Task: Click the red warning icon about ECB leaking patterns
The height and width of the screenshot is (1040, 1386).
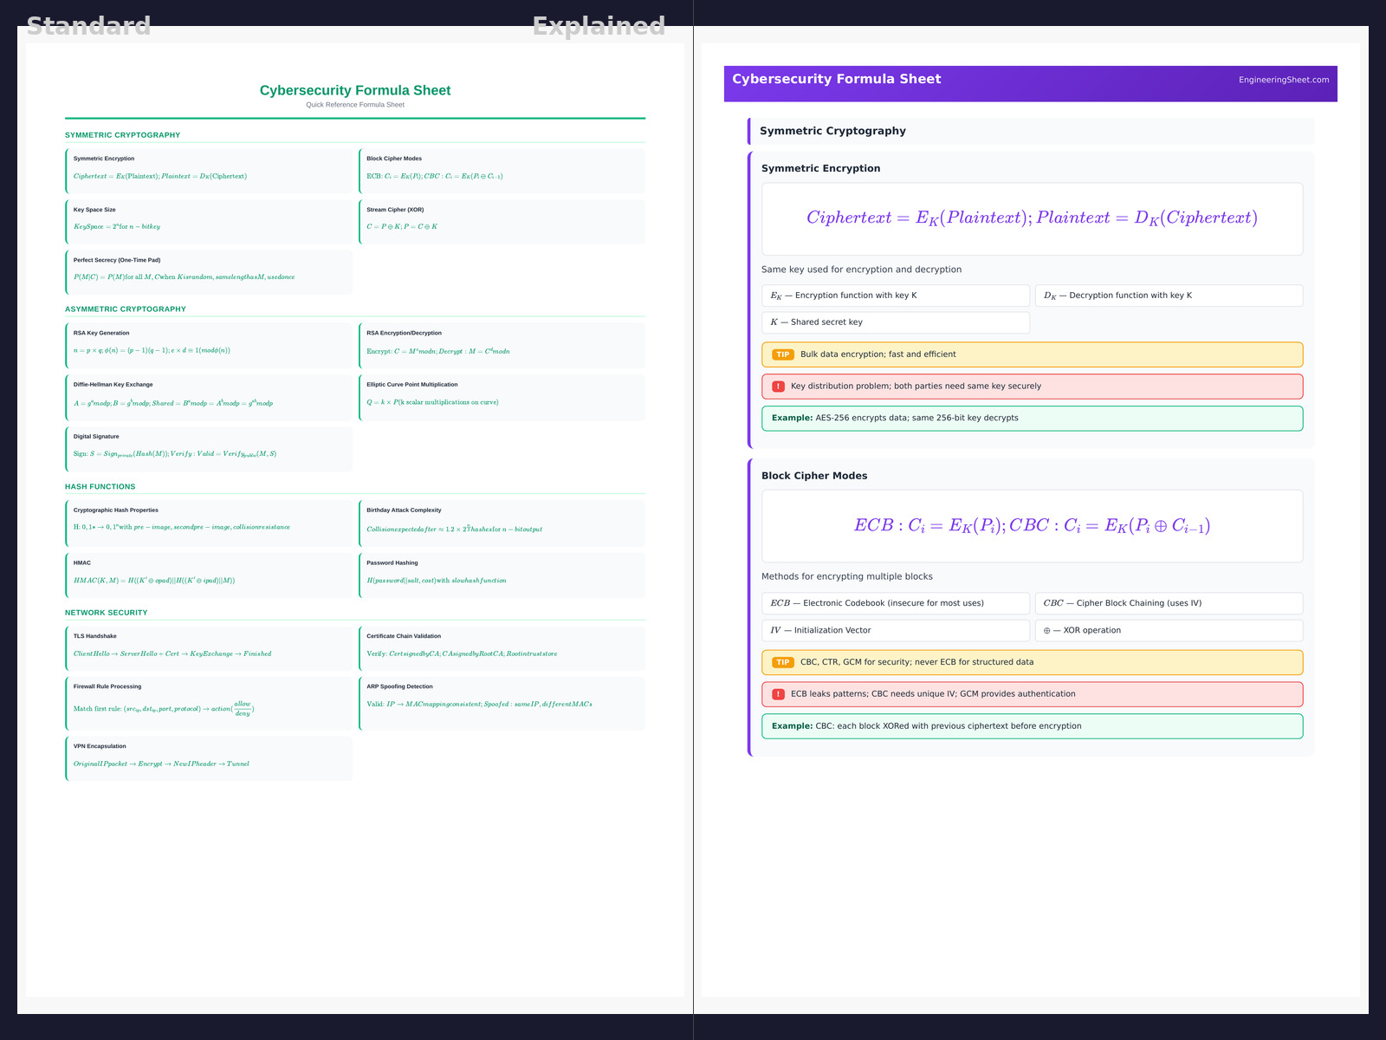Action: pos(778,694)
